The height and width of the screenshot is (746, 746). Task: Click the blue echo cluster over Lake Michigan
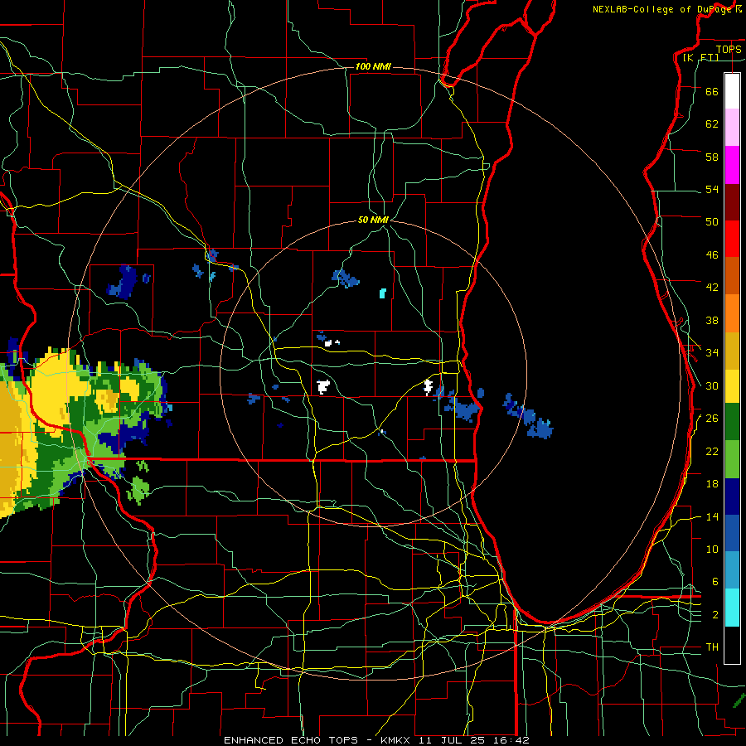point(529,416)
